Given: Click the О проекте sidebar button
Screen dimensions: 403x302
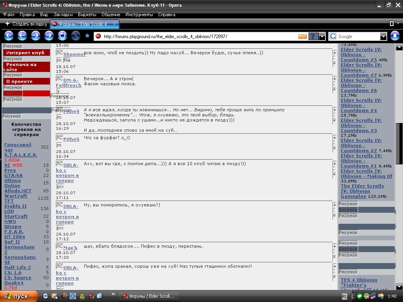Looking at the screenshot, I should (27, 81).
